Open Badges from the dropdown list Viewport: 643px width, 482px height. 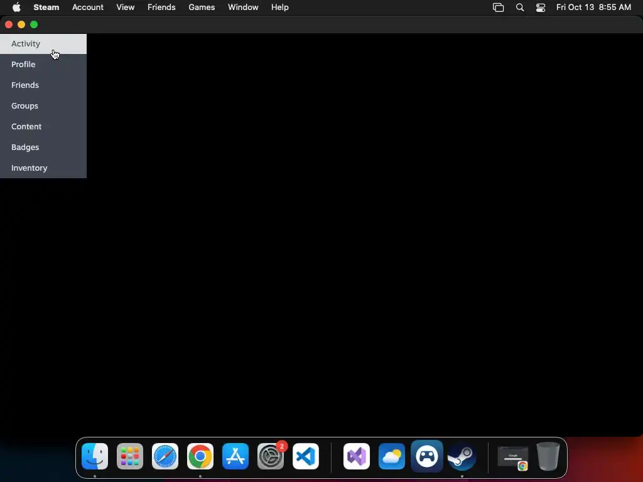(x=43, y=147)
